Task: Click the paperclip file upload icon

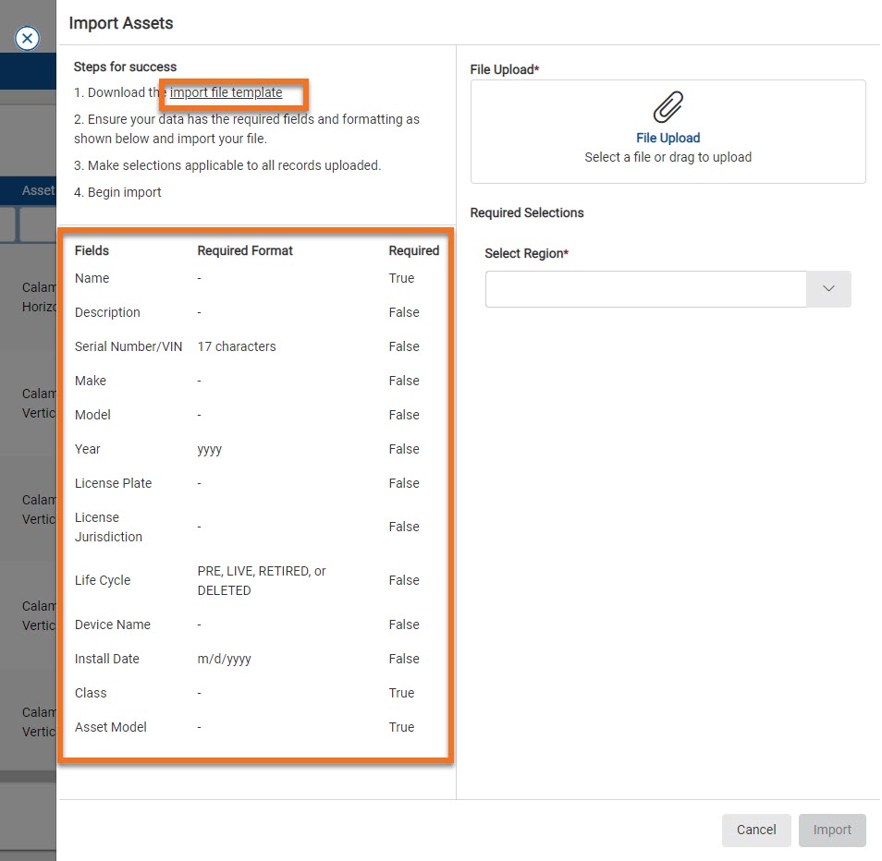Action: pos(668,108)
